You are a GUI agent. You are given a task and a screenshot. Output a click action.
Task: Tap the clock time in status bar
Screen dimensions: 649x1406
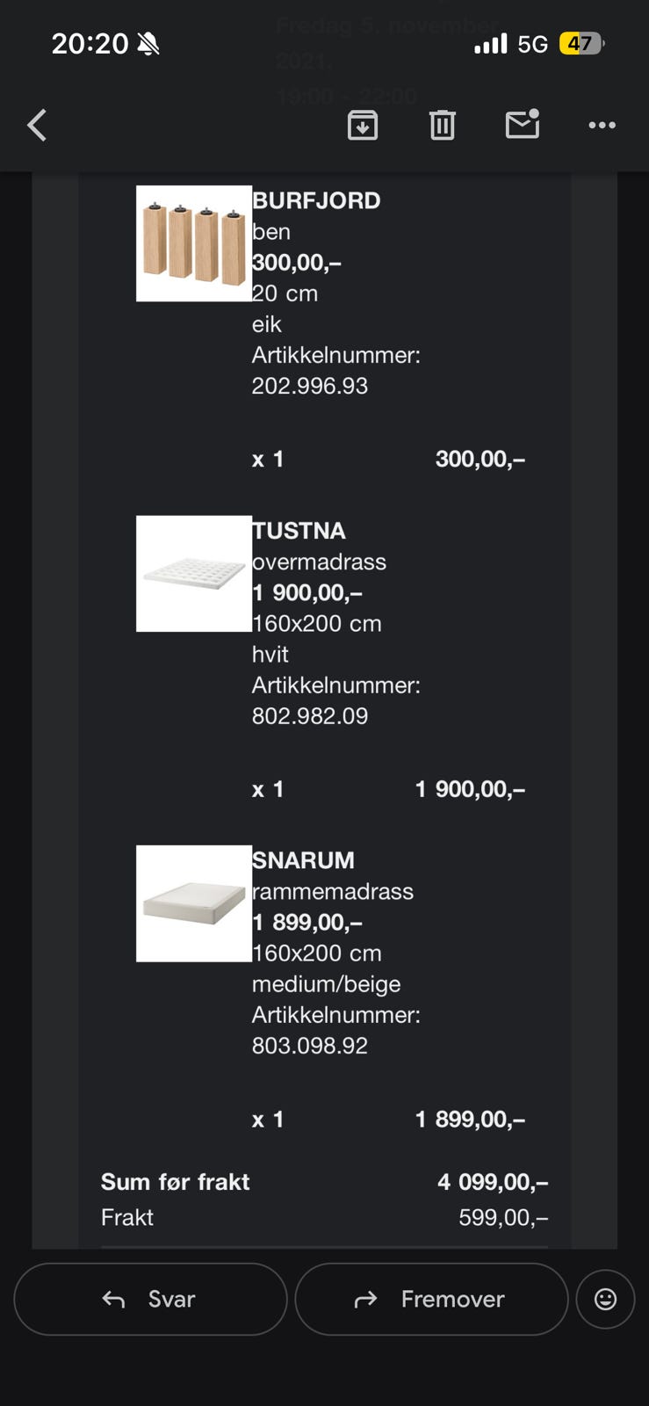pyautogui.click(x=90, y=43)
